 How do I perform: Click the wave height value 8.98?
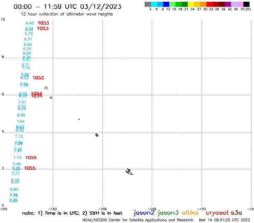(21, 115)
